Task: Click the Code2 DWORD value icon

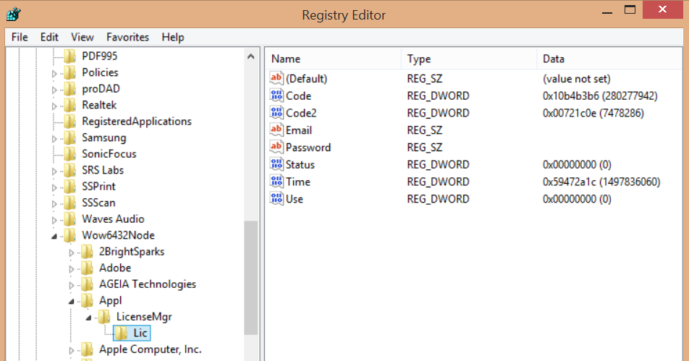Action: 276,112
